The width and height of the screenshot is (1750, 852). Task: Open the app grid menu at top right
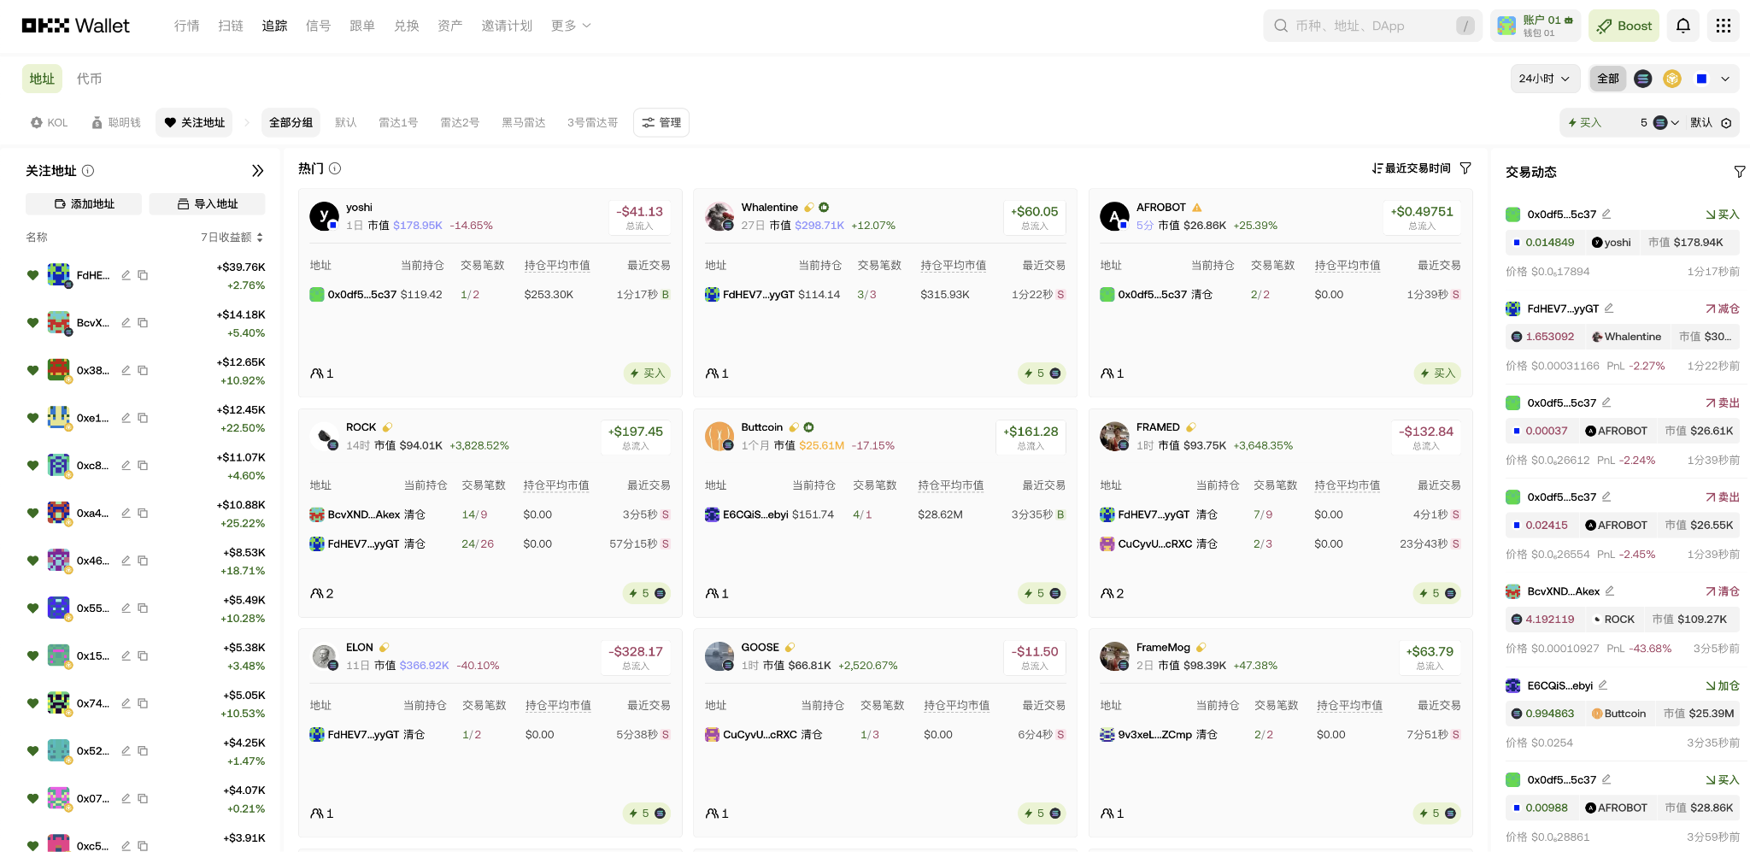1724,26
